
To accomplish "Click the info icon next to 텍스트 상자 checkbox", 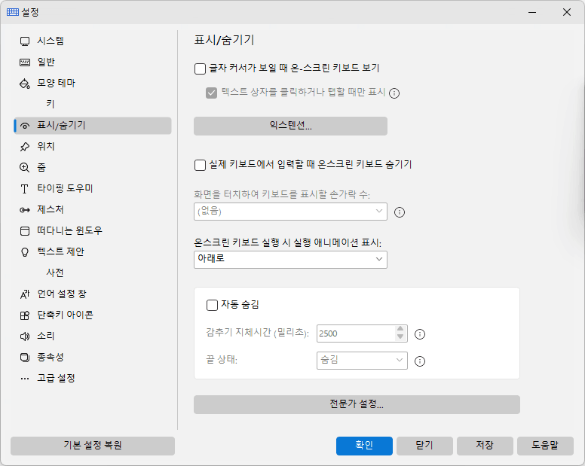I will (394, 93).
